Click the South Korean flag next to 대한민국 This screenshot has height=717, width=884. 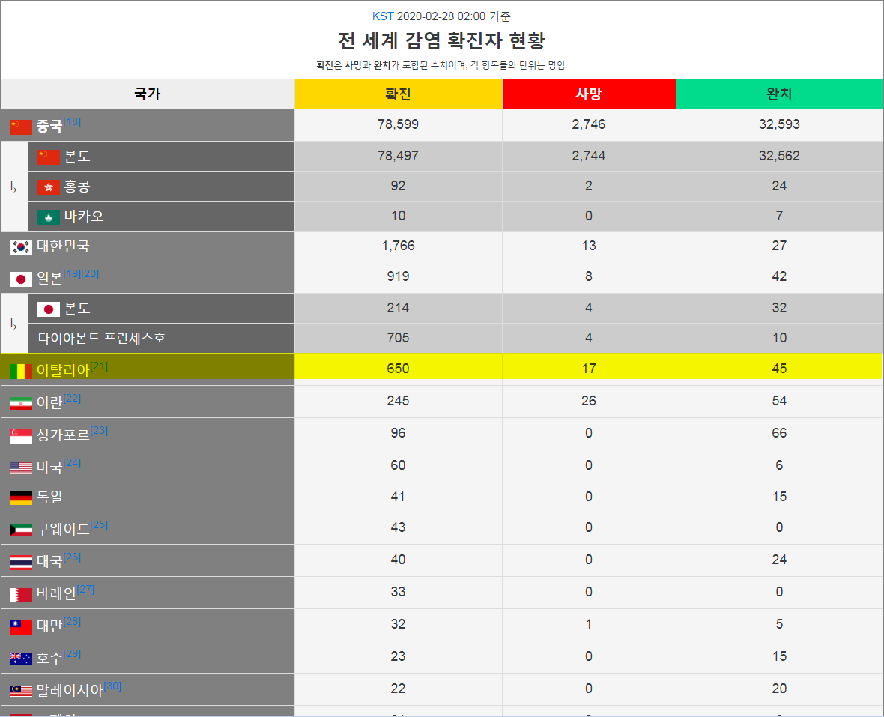20,246
